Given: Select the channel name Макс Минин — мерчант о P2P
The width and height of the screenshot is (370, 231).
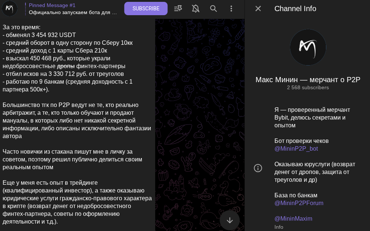Looking at the screenshot, I should click(x=308, y=80).
